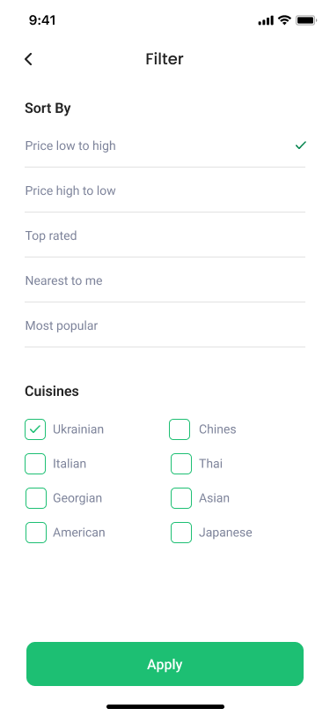330x716 pixels.
Task: Tap the green checkmark beside Price low to high
Action: click(300, 145)
